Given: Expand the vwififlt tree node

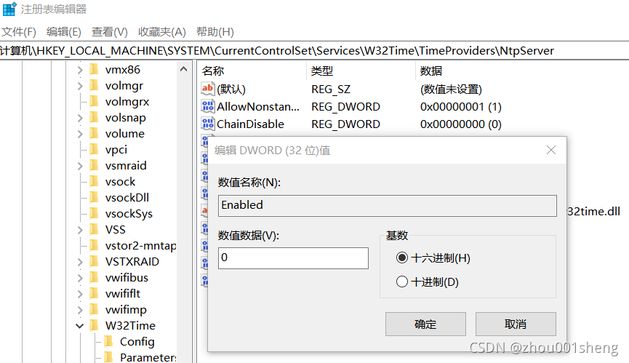Looking at the screenshot, I should click(80, 294).
